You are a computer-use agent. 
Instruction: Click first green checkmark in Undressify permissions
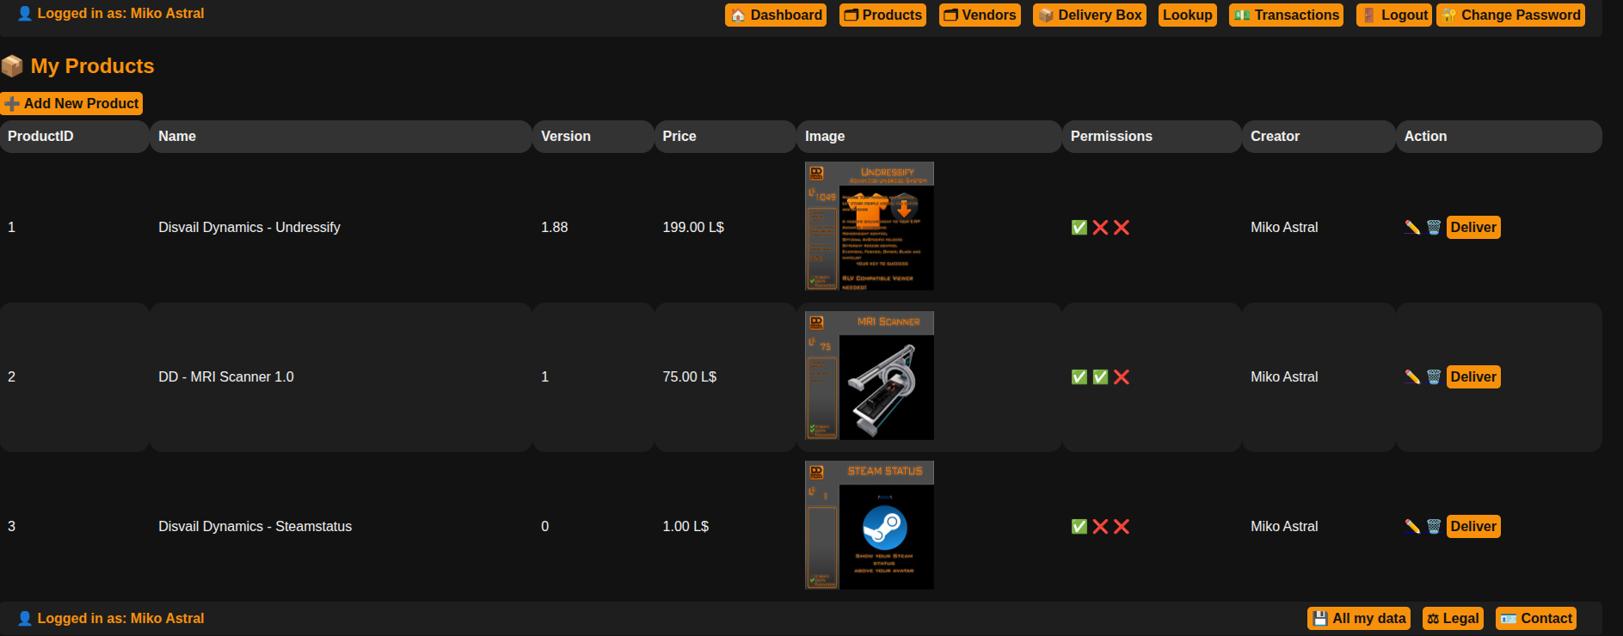[1079, 228]
